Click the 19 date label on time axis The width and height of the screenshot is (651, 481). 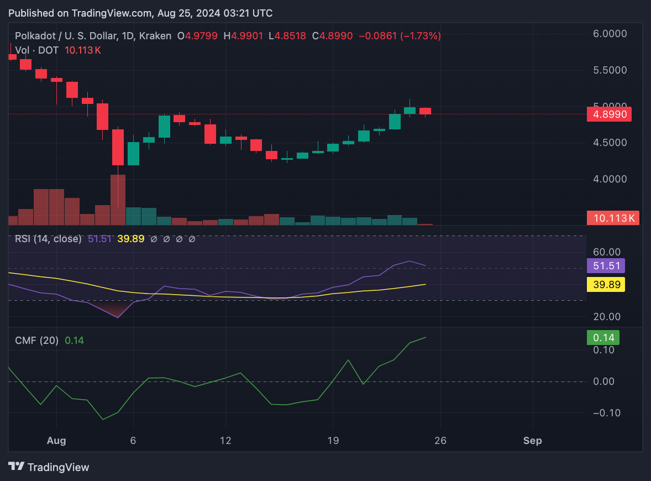click(x=333, y=441)
